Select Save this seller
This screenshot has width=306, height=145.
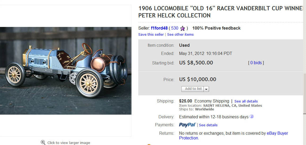(x=151, y=35)
